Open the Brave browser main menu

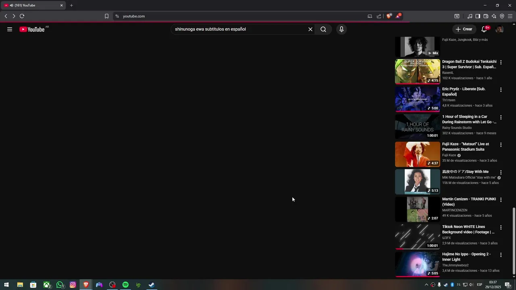coord(510,16)
